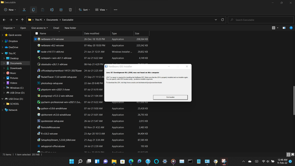Viewport: 295px width, 166px height.
Task: Open the Give access to menu
Action: (39, 28)
